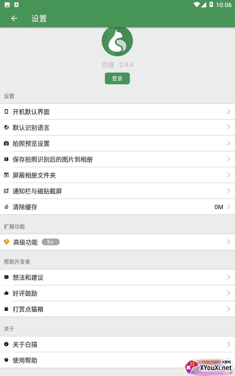Open 使用帮助 help entry
235x376 pixels.
tap(25, 360)
